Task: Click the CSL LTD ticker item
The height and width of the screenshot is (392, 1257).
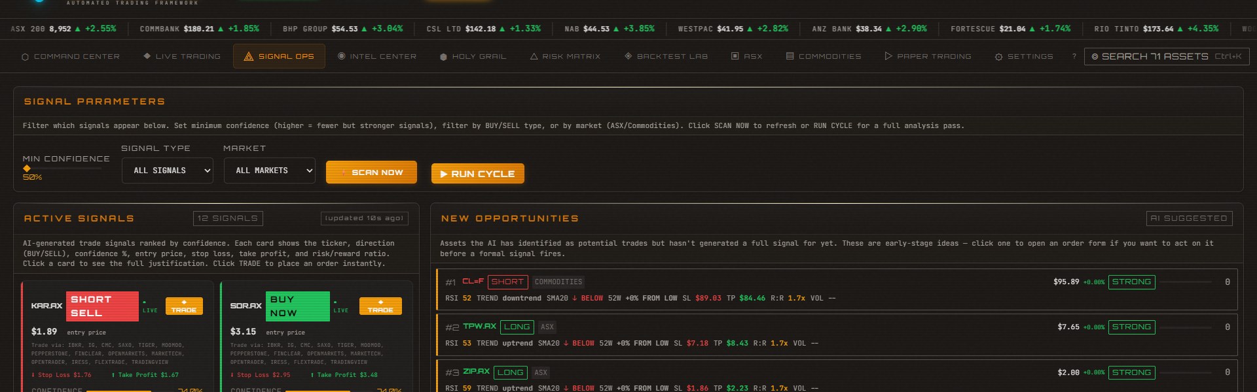Action: click(483, 29)
